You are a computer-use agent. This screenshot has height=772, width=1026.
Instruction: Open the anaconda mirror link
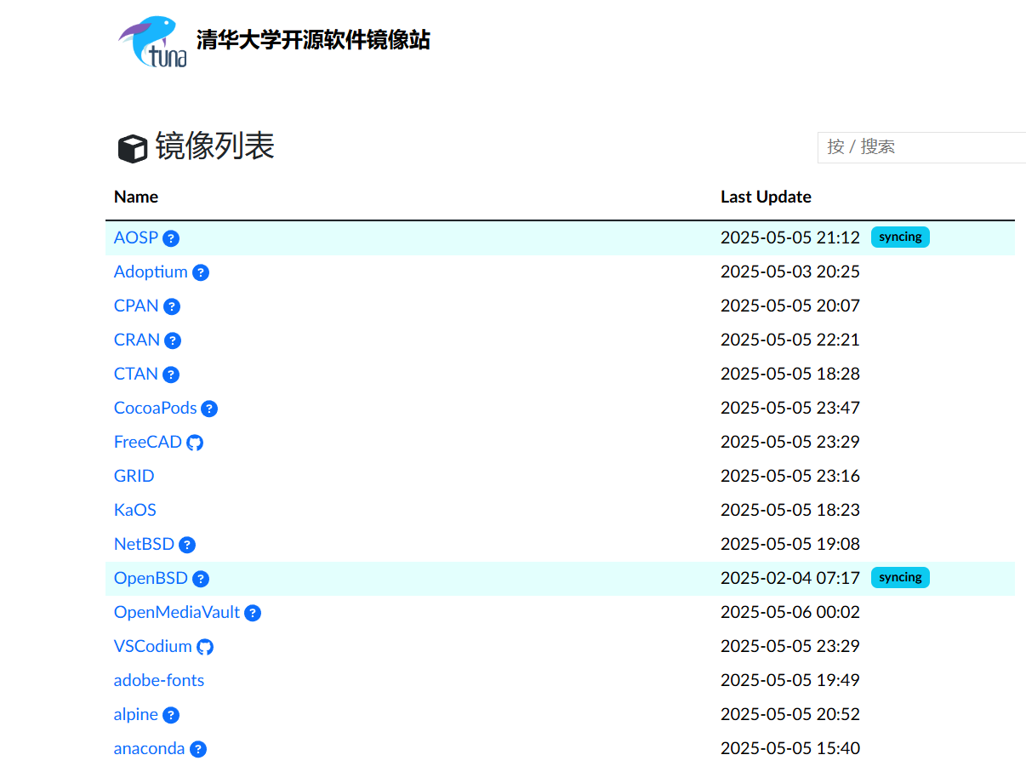coord(150,748)
